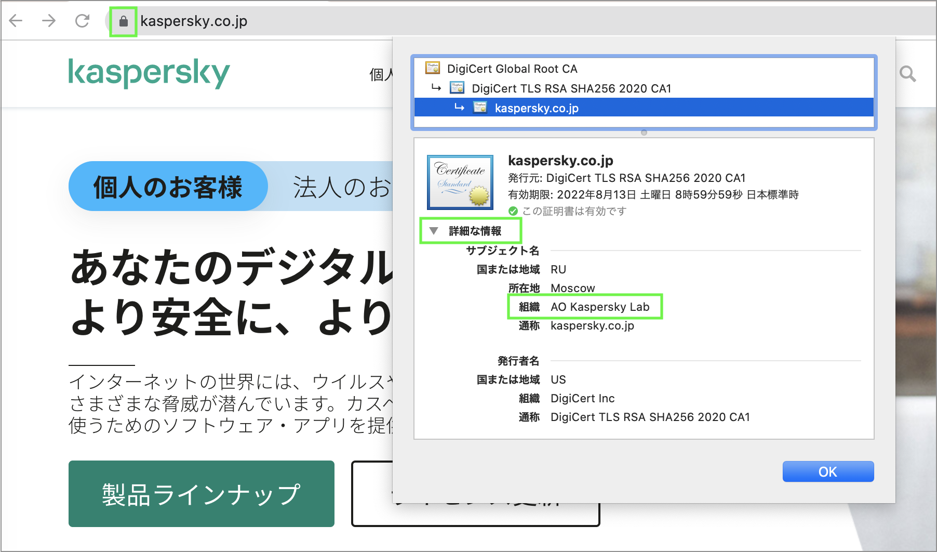Screen dimensions: 937x552
Task: Click the RU country value
Action: pyautogui.click(x=558, y=269)
